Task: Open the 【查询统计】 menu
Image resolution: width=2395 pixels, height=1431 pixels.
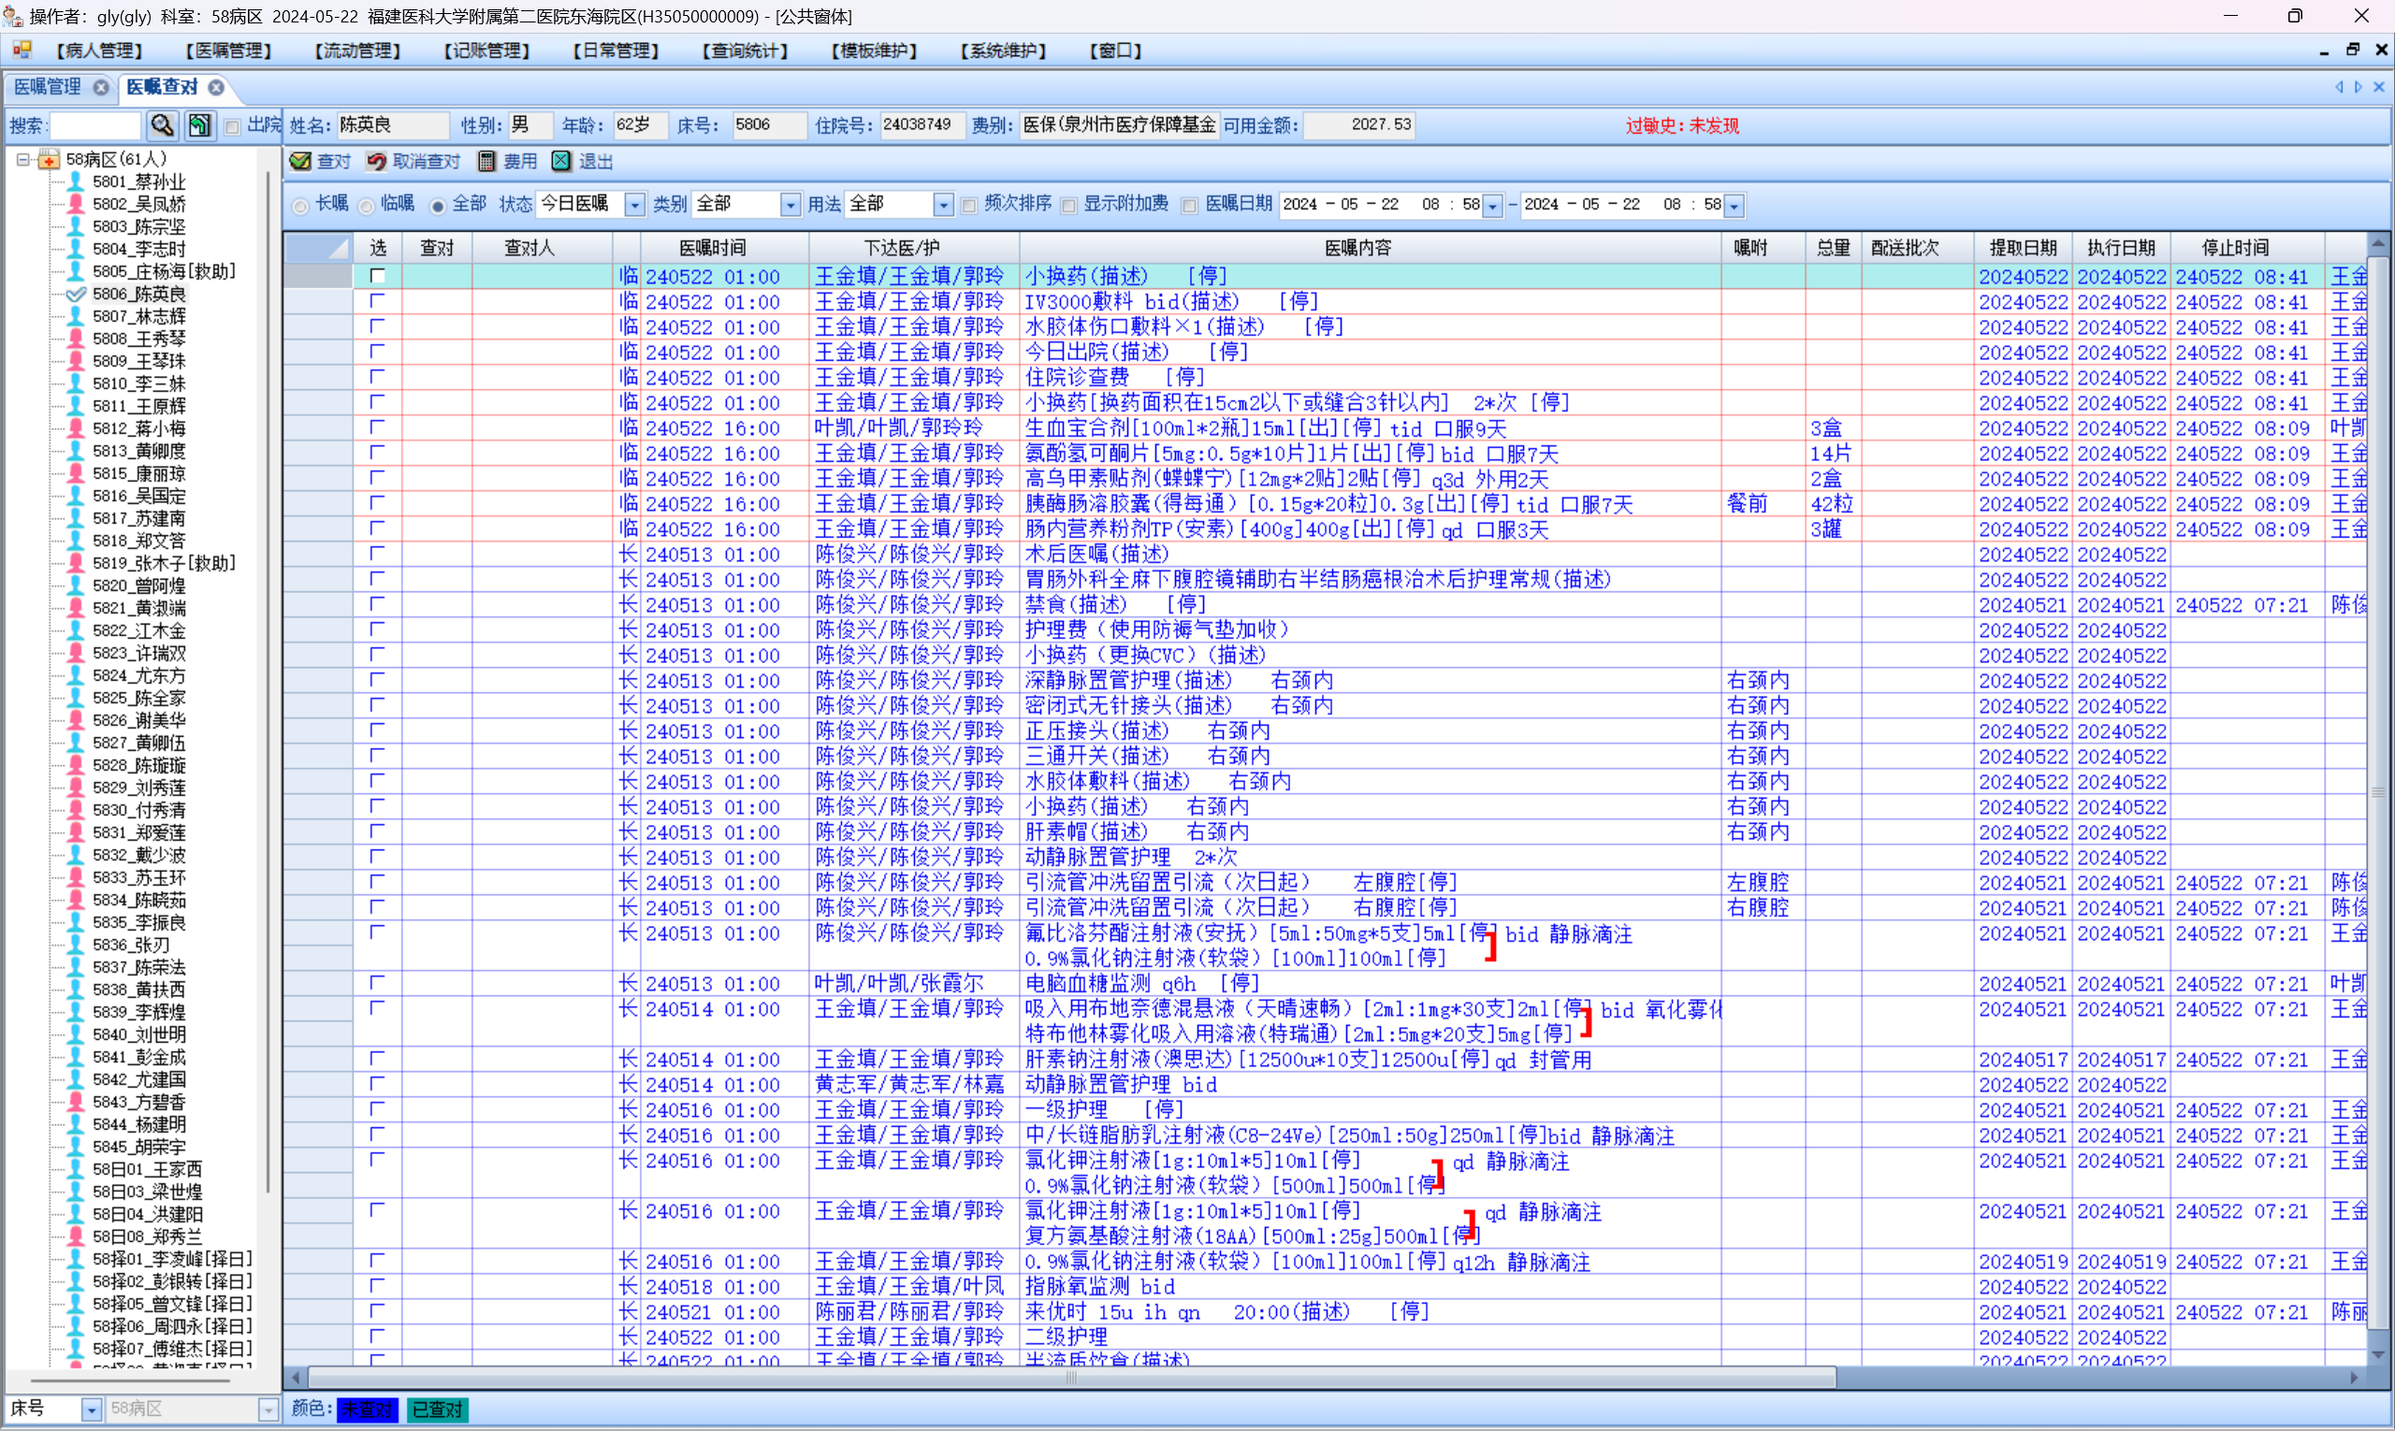Action: (745, 51)
